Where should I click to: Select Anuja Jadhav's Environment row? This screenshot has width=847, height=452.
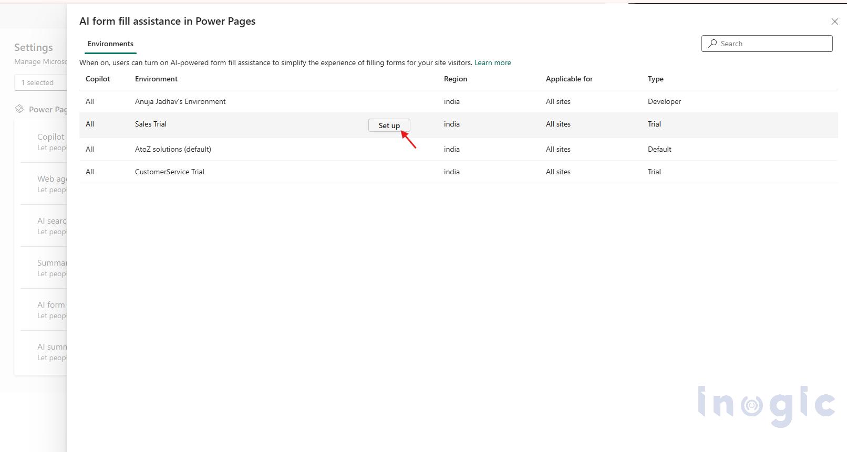tap(459, 101)
